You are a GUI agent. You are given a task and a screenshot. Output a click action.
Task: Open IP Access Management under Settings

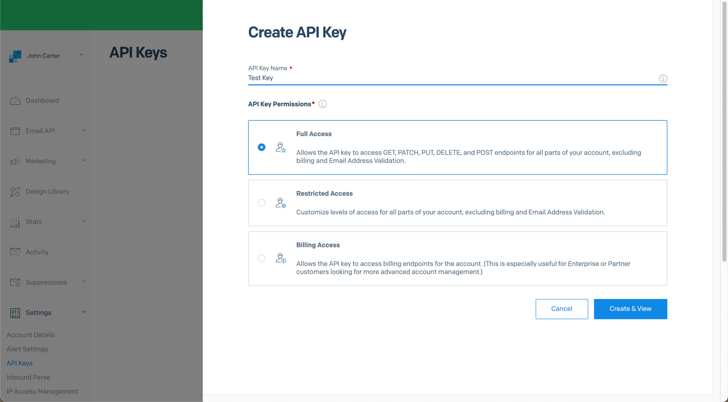42,391
